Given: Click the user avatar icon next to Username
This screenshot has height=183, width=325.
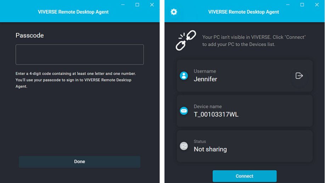Looking at the screenshot, I should [x=184, y=76].
